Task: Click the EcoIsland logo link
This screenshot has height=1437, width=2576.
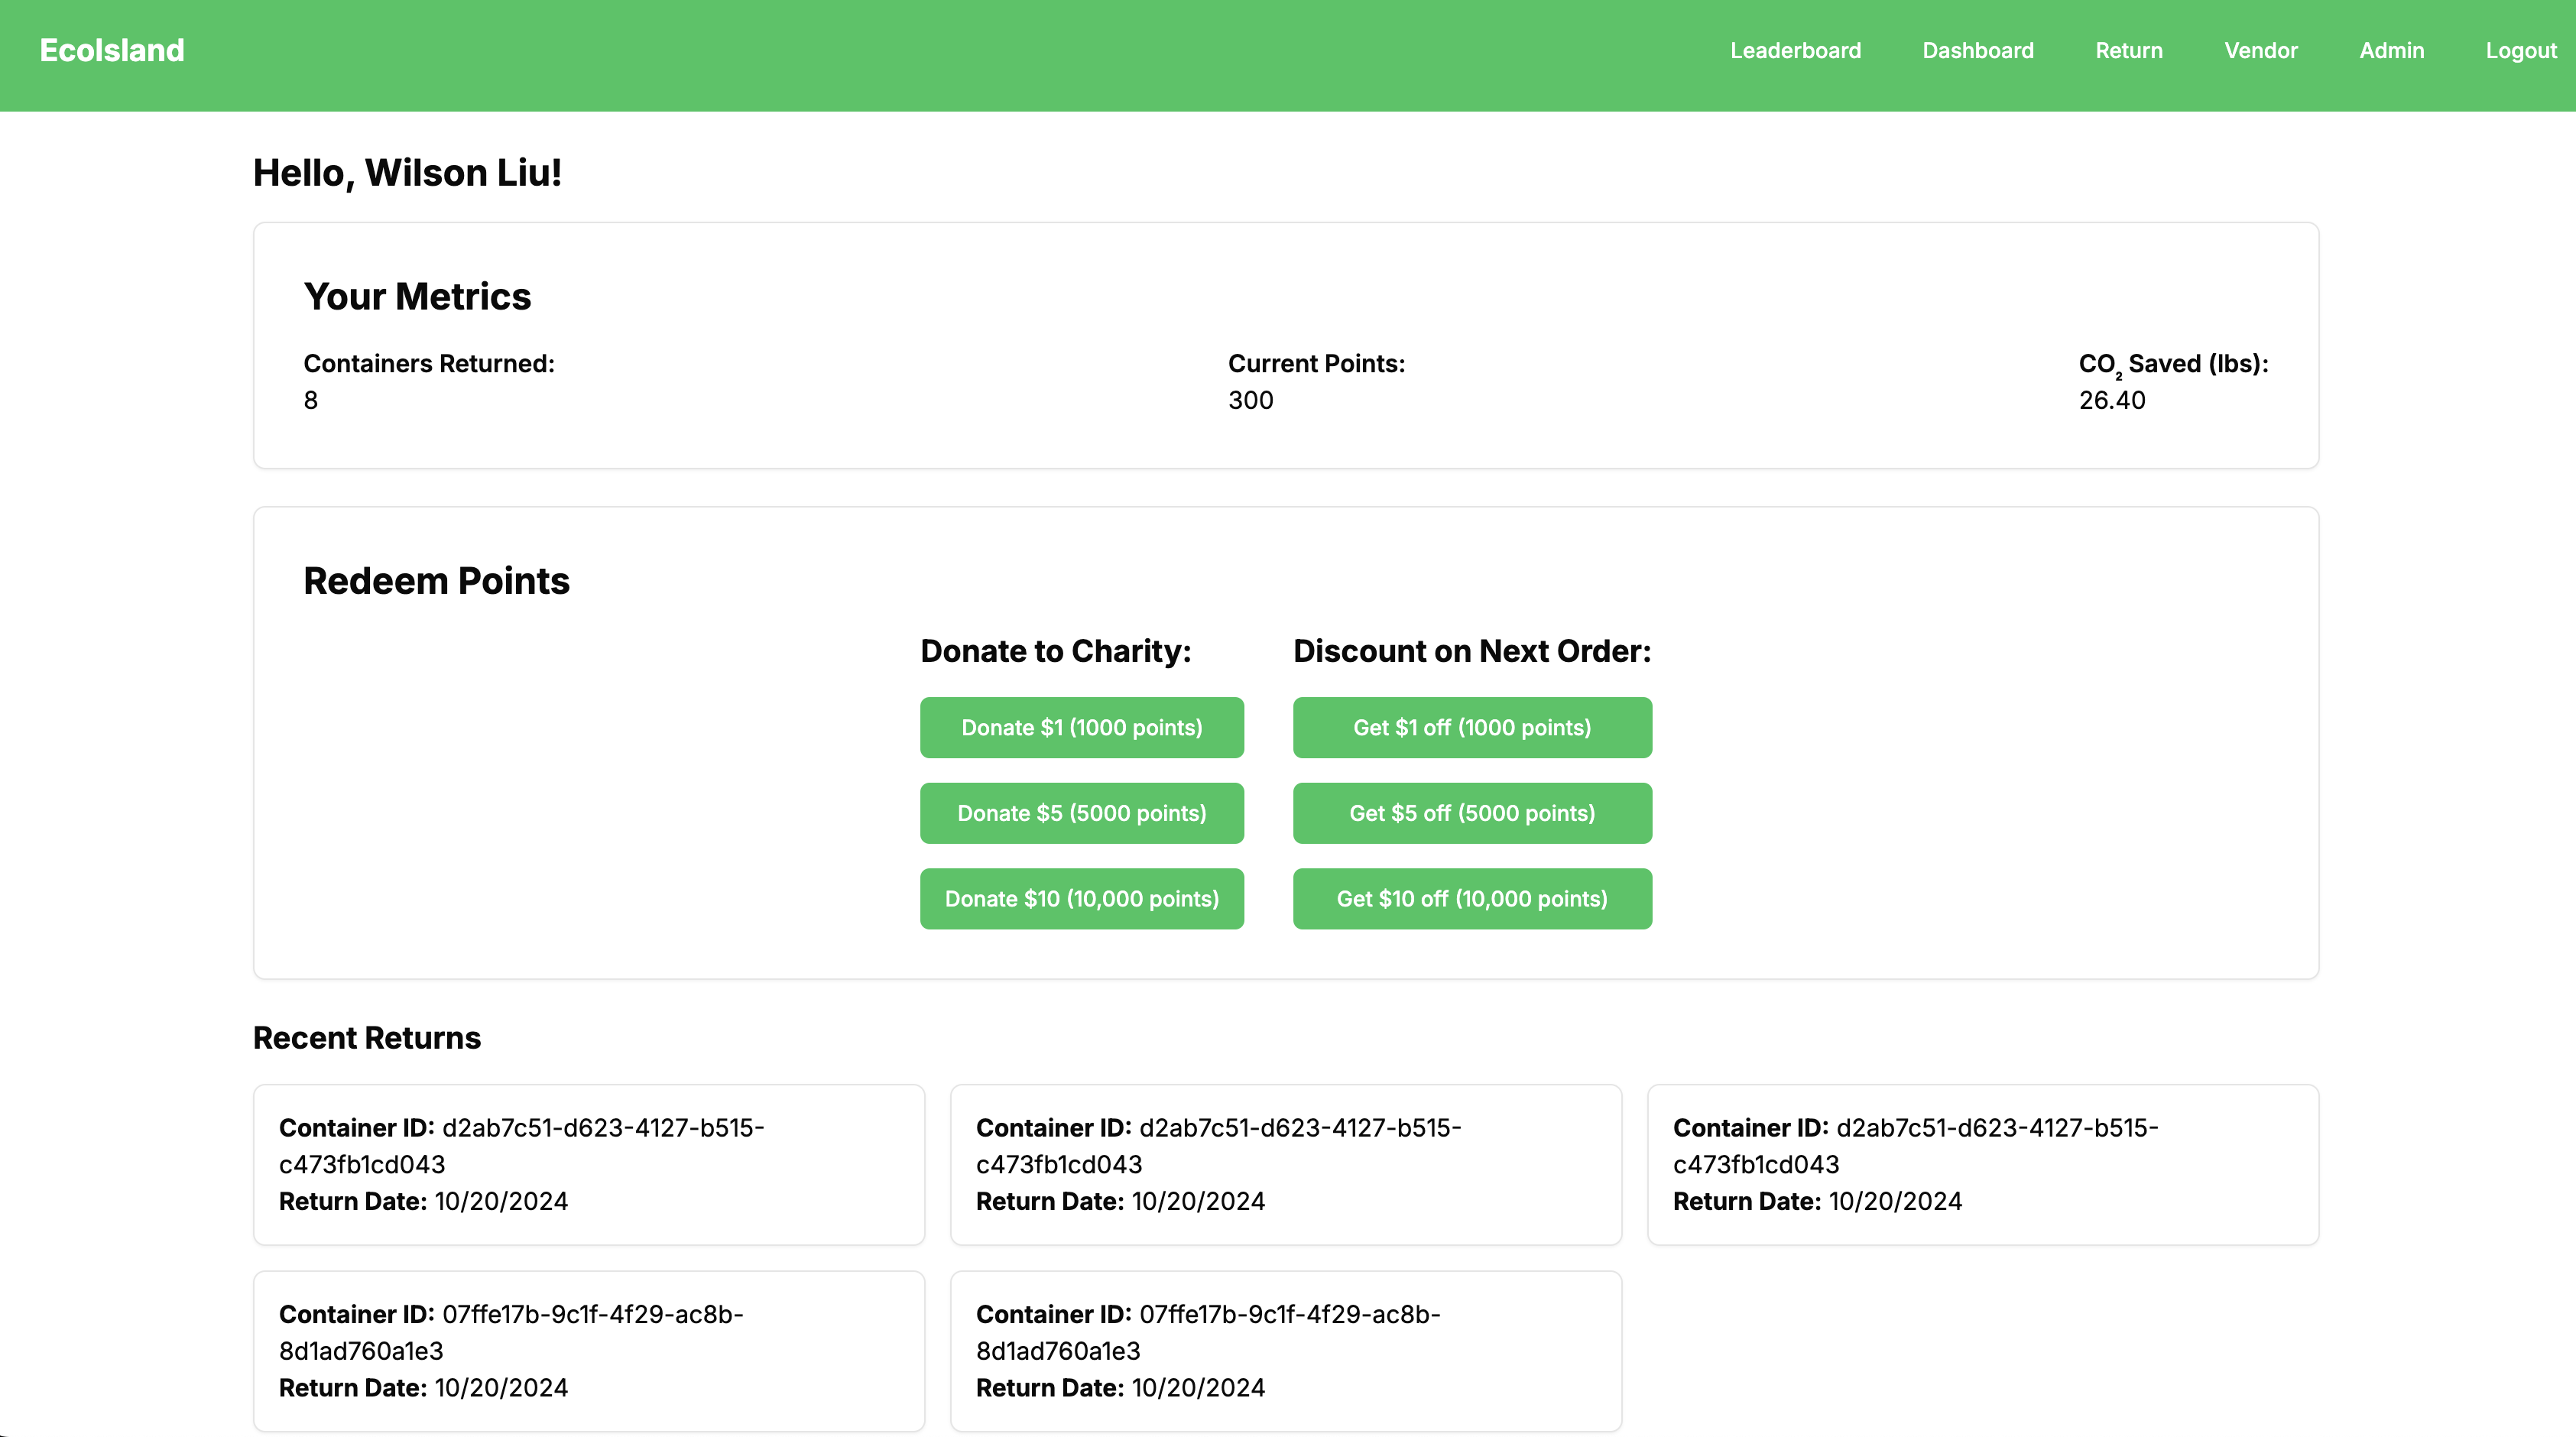Action: (112, 50)
